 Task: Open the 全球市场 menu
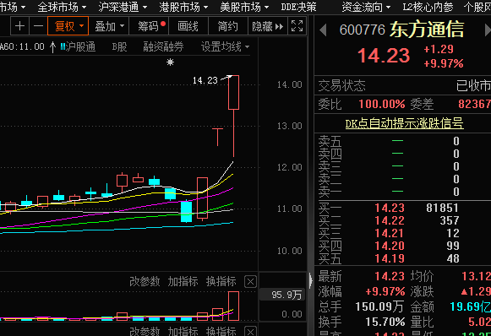62,7
